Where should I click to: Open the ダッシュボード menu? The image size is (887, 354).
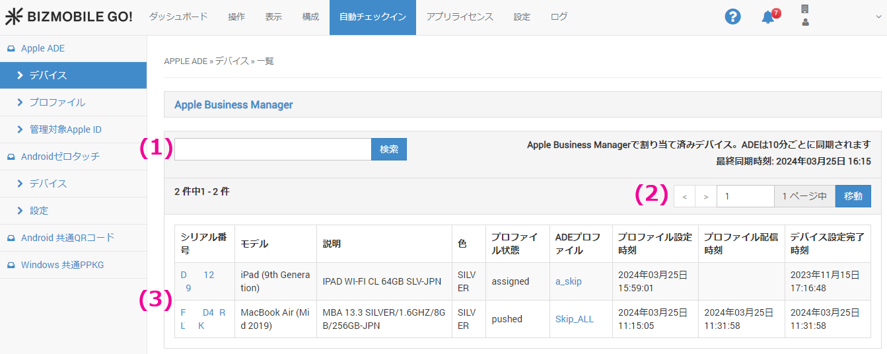178,17
